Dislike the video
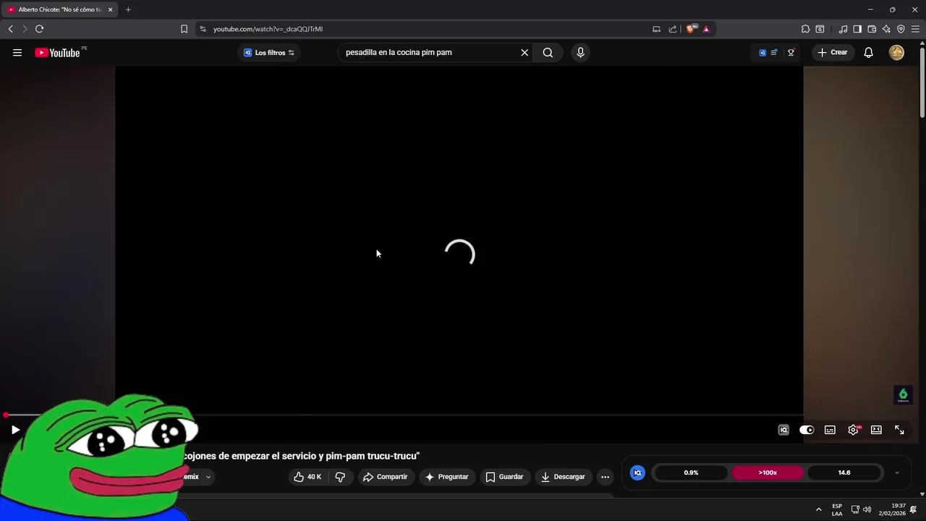 tap(340, 477)
